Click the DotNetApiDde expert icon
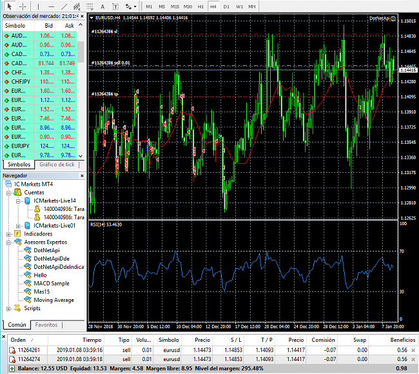 28,258
